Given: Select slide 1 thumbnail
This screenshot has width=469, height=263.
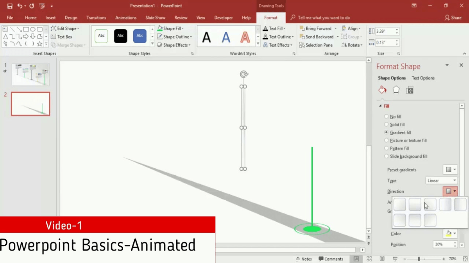Looking at the screenshot, I should 30,74.
